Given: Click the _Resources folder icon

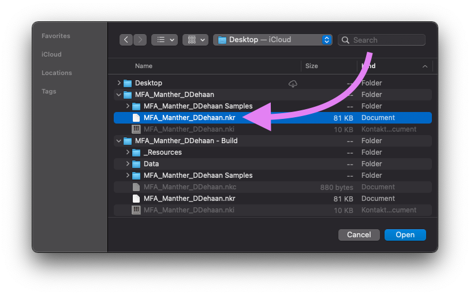Looking at the screenshot, I should 136,152.
